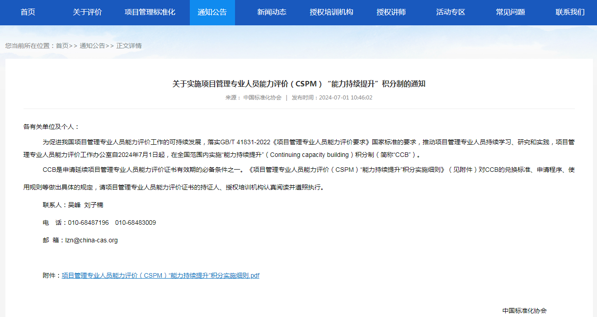Viewport: 597px width, 317px height.
Task: Go to the 关于评价 navigation menu item
Action: (87, 12)
